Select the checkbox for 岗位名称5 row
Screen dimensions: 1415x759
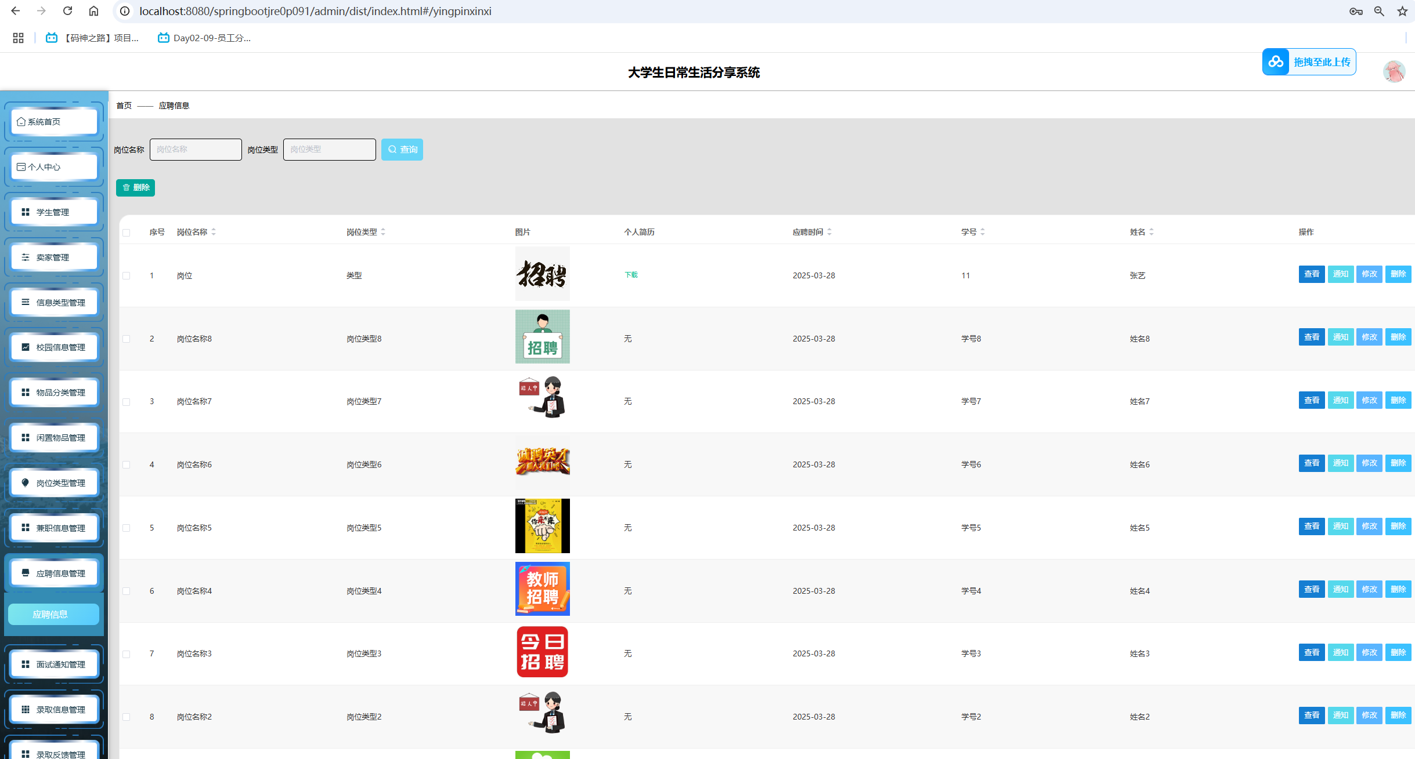click(x=127, y=528)
